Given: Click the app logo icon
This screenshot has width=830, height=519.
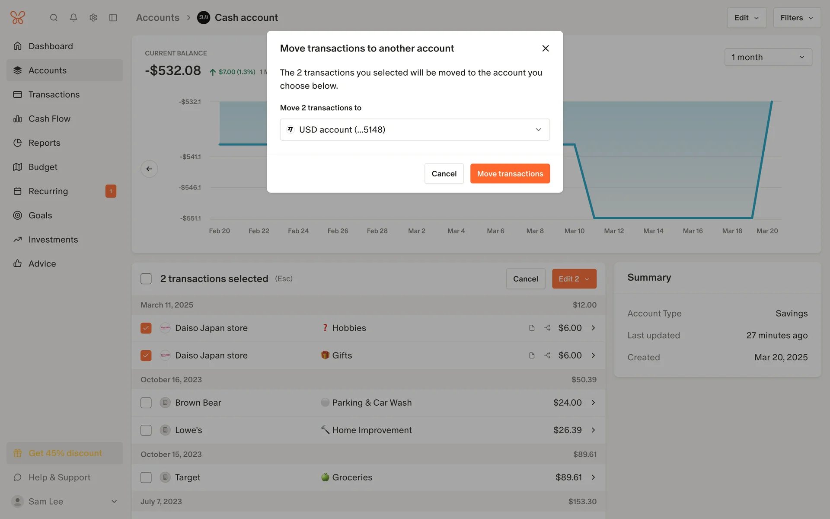Looking at the screenshot, I should pyautogui.click(x=18, y=18).
